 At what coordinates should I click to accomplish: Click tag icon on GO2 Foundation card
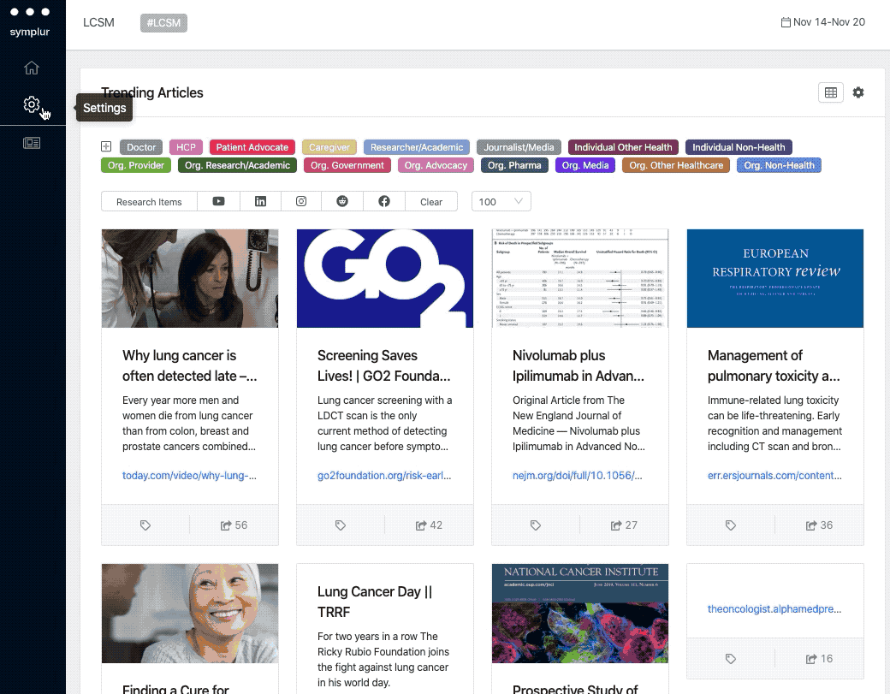click(341, 525)
